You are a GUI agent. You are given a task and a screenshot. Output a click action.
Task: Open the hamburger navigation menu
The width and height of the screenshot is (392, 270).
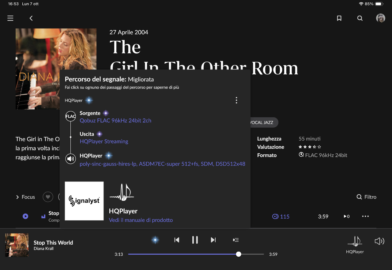coord(10,18)
